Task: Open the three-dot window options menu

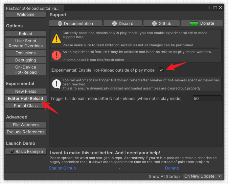Action: pos(209,7)
